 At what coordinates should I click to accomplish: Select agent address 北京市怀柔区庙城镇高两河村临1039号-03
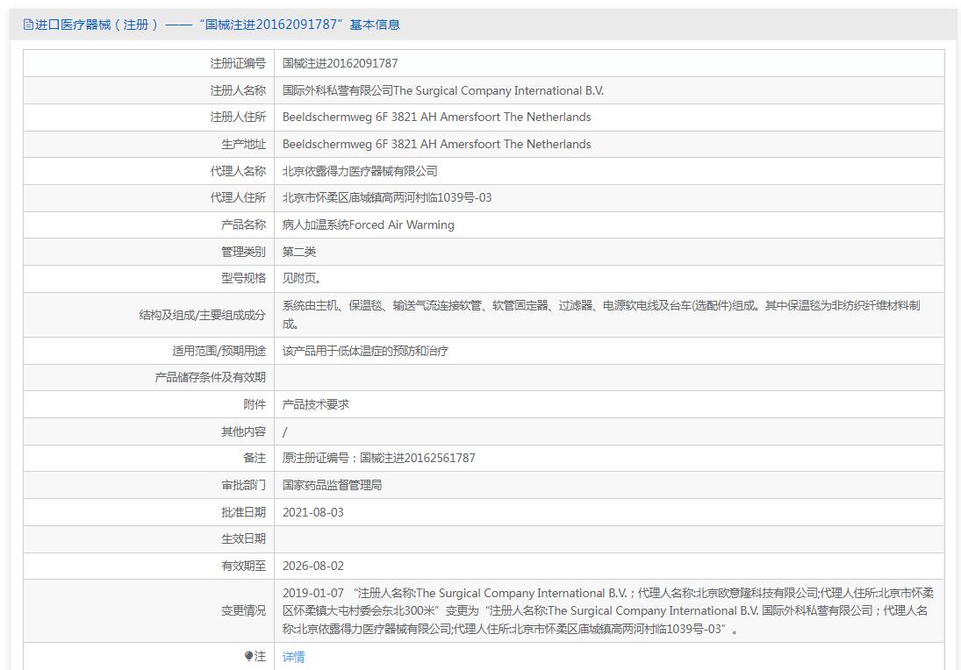click(387, 198)
